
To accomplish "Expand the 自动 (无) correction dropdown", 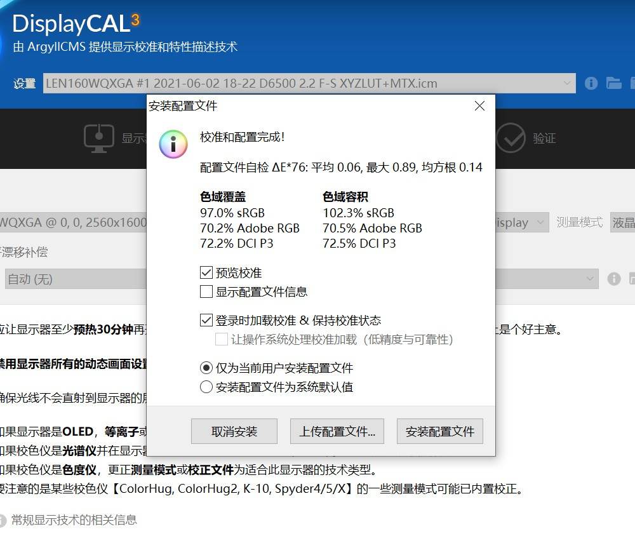I will click(591, 279).
